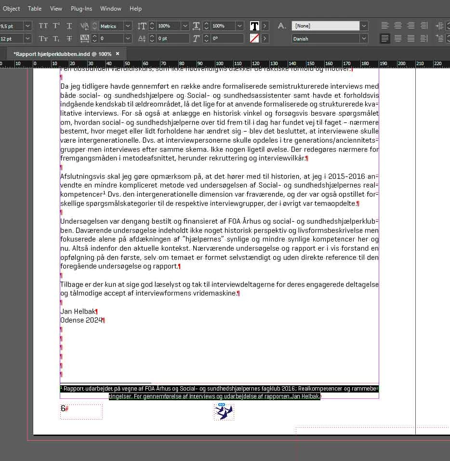Select Justify with last line left
Viewport: 450px width, 461px height.
click(x=385, y=39)
